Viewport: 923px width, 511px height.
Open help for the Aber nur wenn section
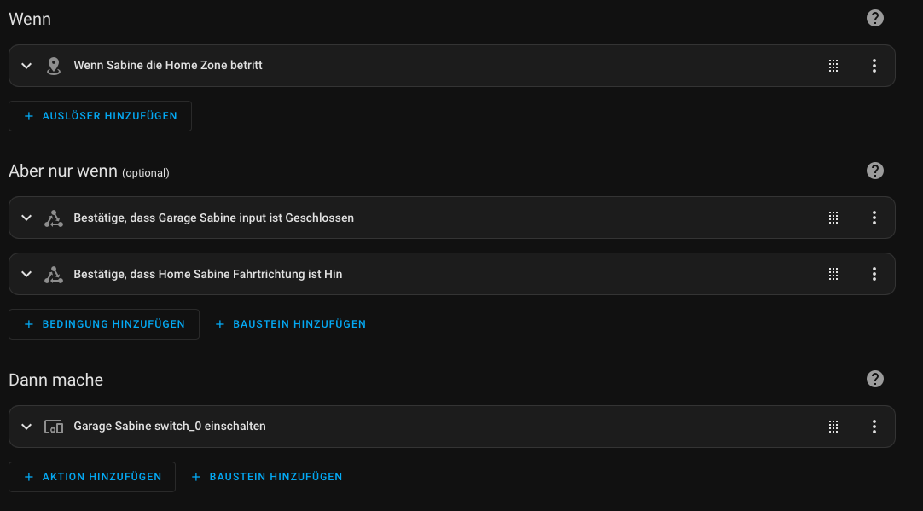pyautogui.click(x=874, y=171)
